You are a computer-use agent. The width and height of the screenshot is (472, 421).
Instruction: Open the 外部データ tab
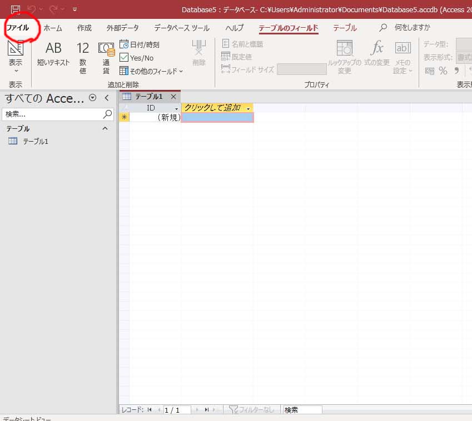coord(122,28)
